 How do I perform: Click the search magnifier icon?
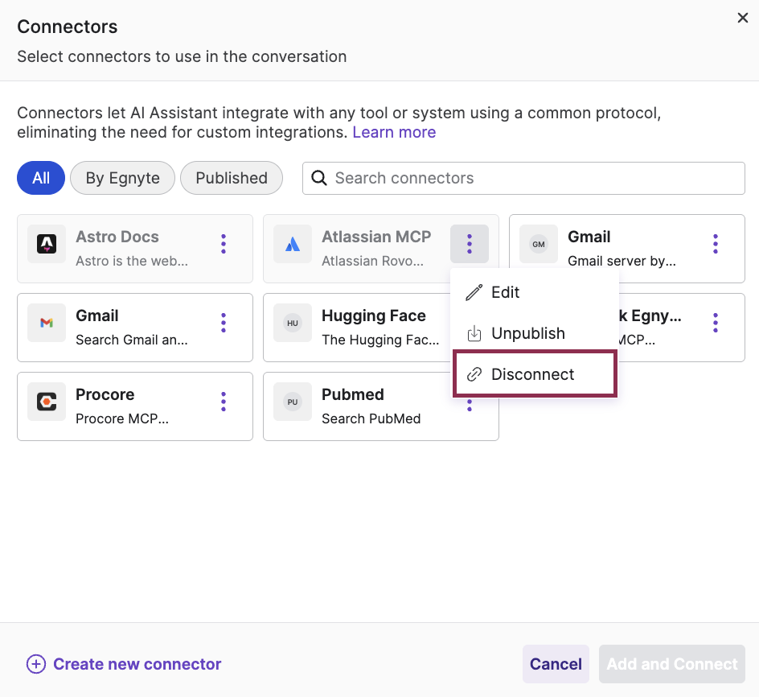pos(318,178)
